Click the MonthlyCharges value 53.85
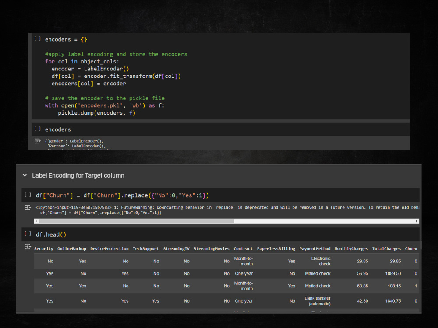 (362, 286)
